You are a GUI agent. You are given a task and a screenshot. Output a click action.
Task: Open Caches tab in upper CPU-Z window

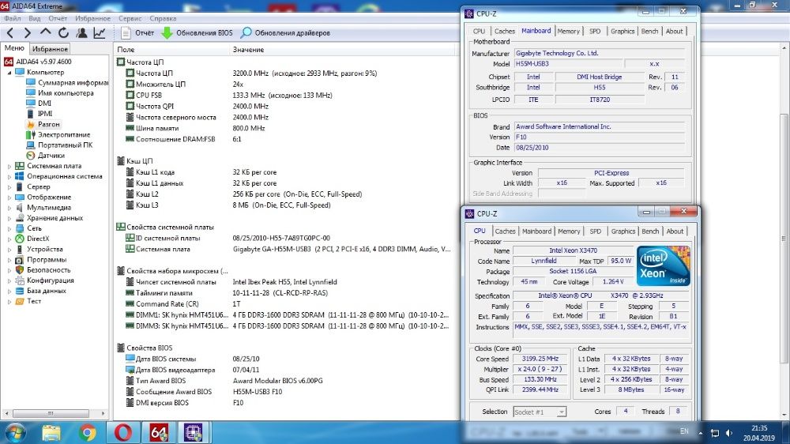click(x=504, y=32)
